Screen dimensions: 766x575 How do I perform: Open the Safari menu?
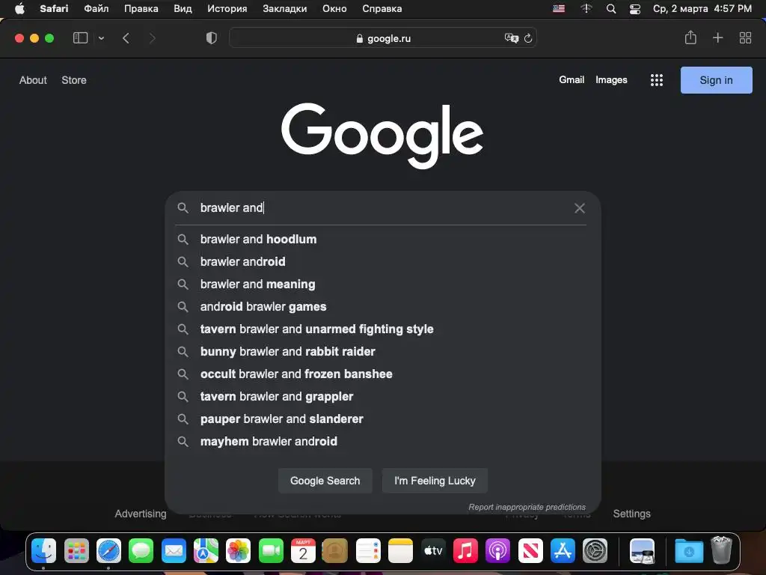tap(54, 9)
